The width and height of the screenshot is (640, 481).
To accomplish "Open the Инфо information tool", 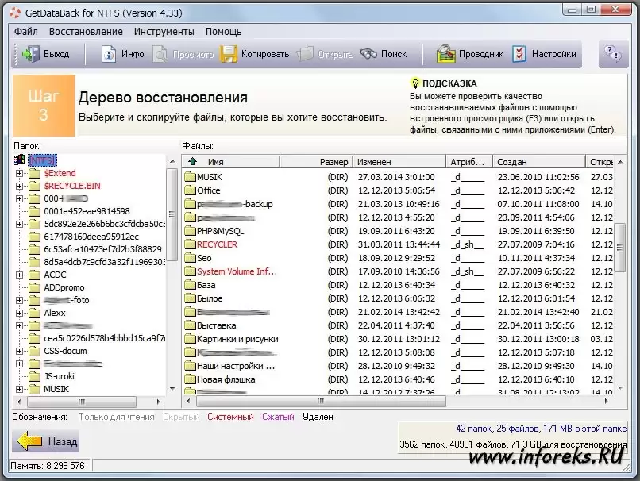I will pyautogui.click(x=110, y=55).
